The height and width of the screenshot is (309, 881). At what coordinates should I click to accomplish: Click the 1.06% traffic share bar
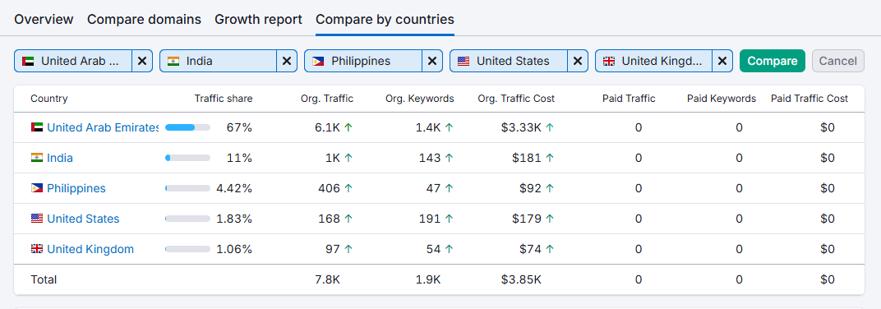pos(187,249)
